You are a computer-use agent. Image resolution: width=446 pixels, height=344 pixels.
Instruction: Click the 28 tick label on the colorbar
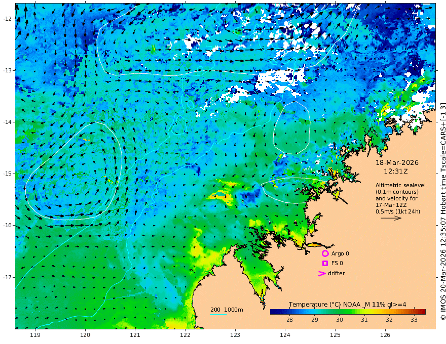289,320
